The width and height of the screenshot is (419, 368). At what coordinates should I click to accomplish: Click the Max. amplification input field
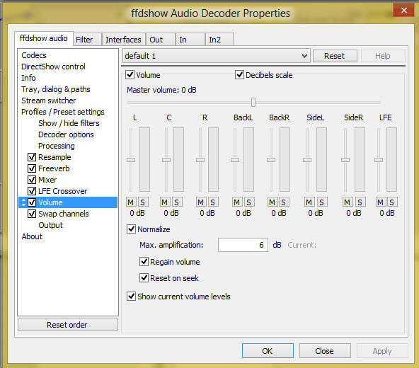243,245
